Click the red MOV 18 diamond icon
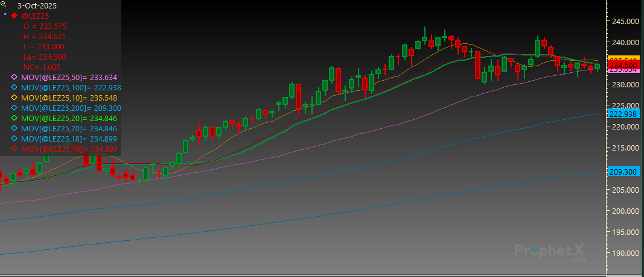Screen dimensions: 644x277 coord(14,149)
